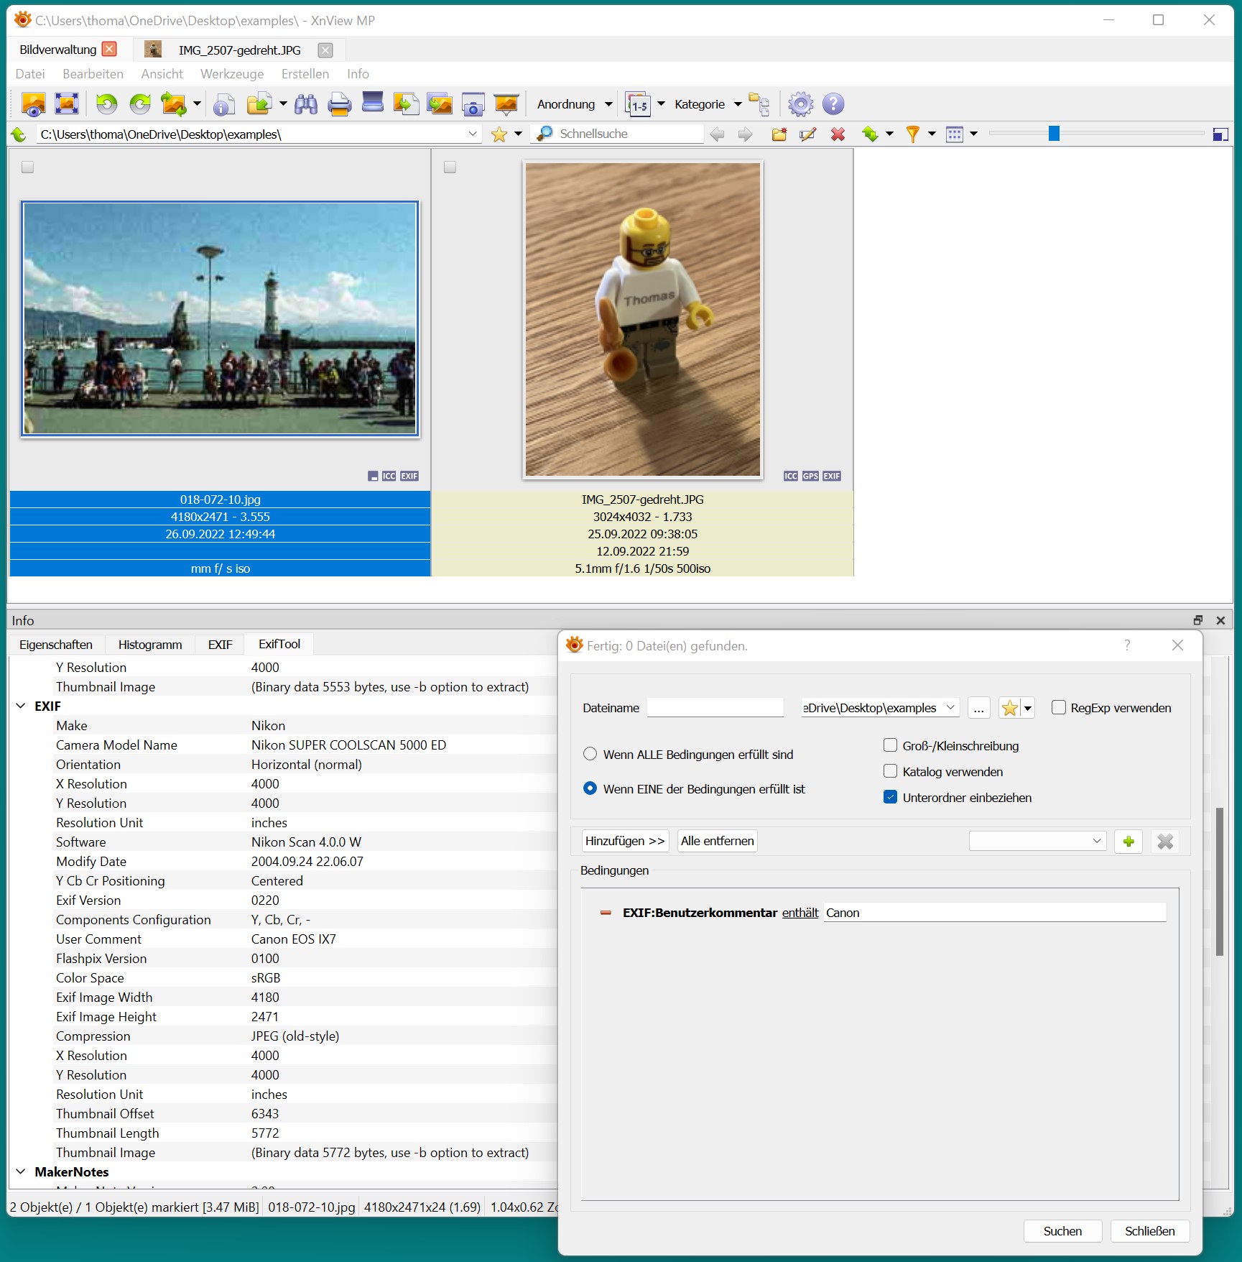Click the fullscreen view icon
This screenshot has width=1242, height=1262.
point(66,104)
